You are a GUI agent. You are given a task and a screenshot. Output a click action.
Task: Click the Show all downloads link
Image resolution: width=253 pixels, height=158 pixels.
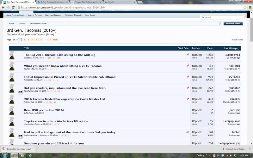[235, 149]
